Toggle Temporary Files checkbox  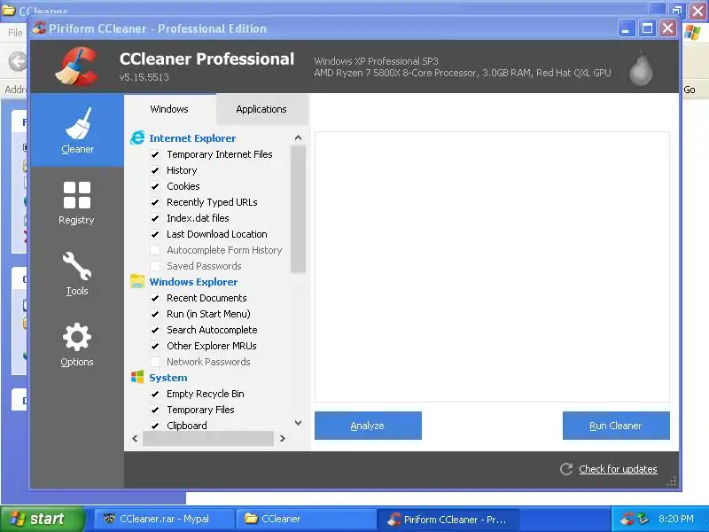155,410
